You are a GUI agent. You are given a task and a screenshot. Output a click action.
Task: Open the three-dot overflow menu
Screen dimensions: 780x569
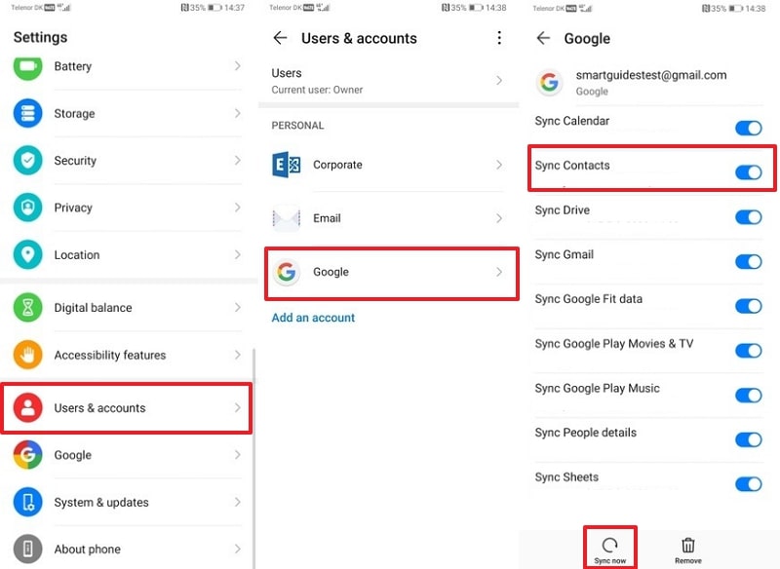coord(499,37)
